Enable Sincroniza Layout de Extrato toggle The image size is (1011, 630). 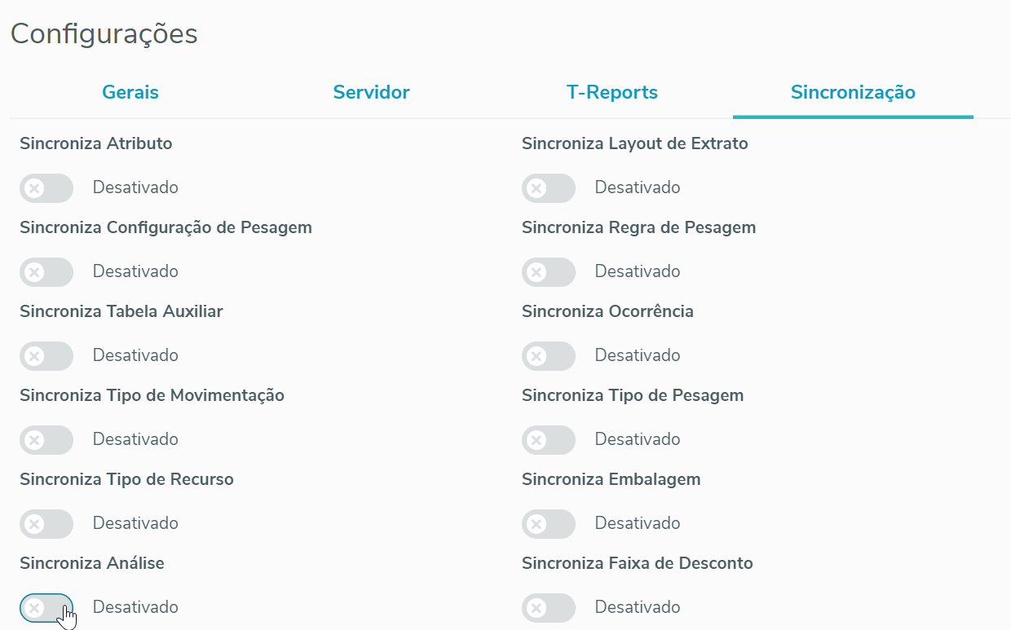(x=549, y=188)
